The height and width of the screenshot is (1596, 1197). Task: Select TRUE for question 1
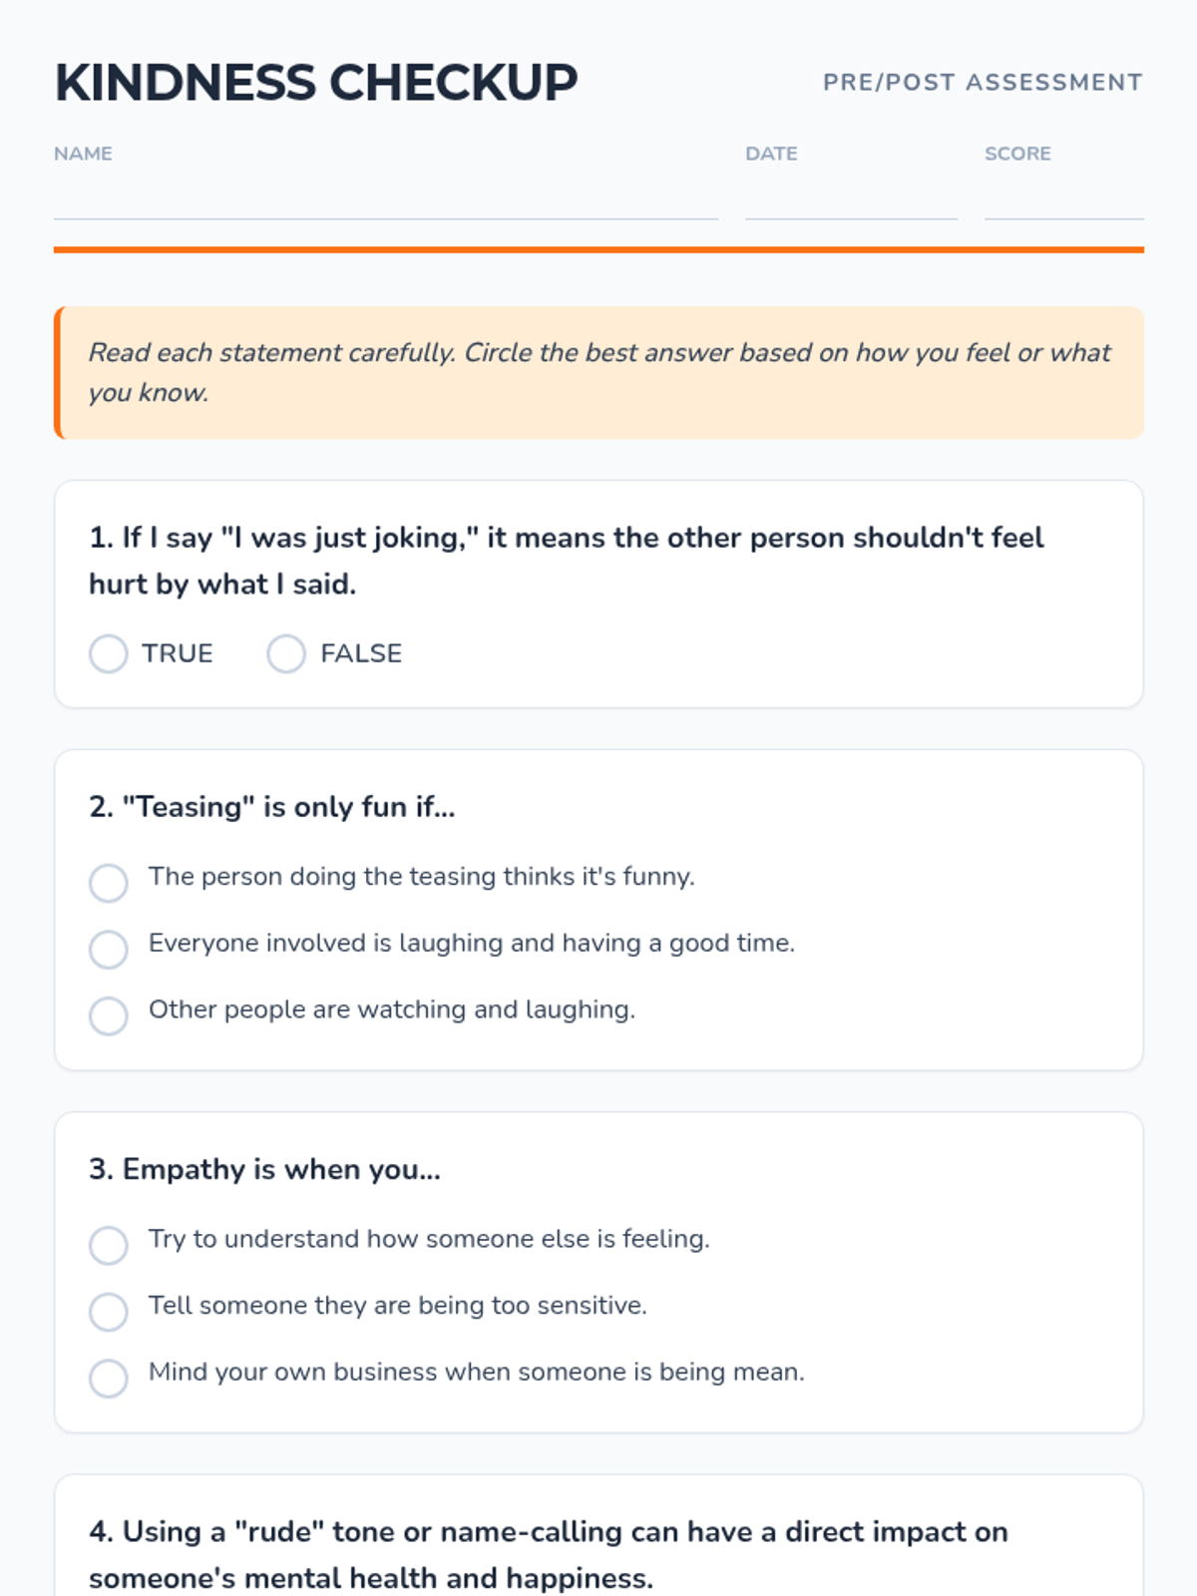click(109, 654)
